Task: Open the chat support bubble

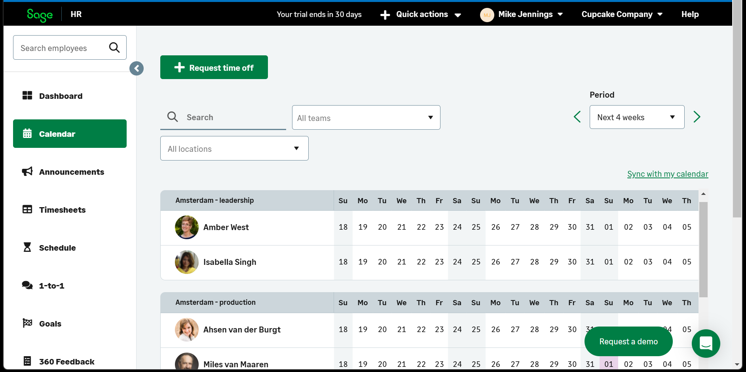Action: (706, 343)
